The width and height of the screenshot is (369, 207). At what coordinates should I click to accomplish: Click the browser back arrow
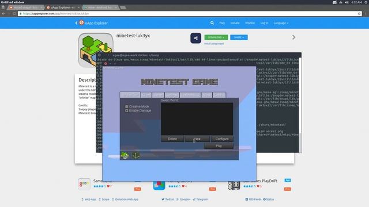tap(3, 14)
